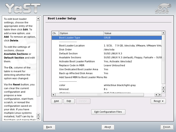Screen dimensions: 176x132
Task: Select Replace Code in MBR row
Action: click(x=107, y=65)
